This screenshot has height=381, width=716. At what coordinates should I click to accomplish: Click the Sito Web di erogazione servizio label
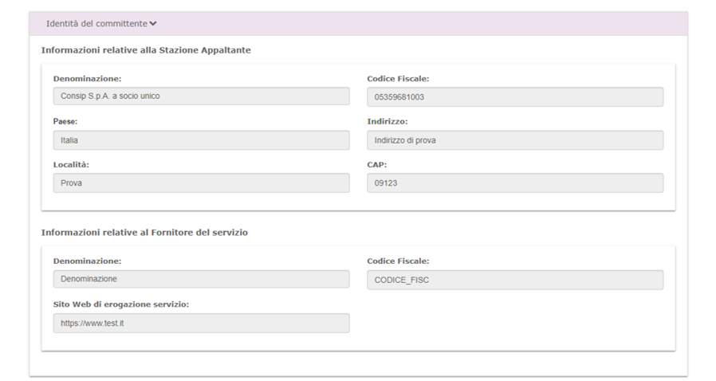click(120, 304)
